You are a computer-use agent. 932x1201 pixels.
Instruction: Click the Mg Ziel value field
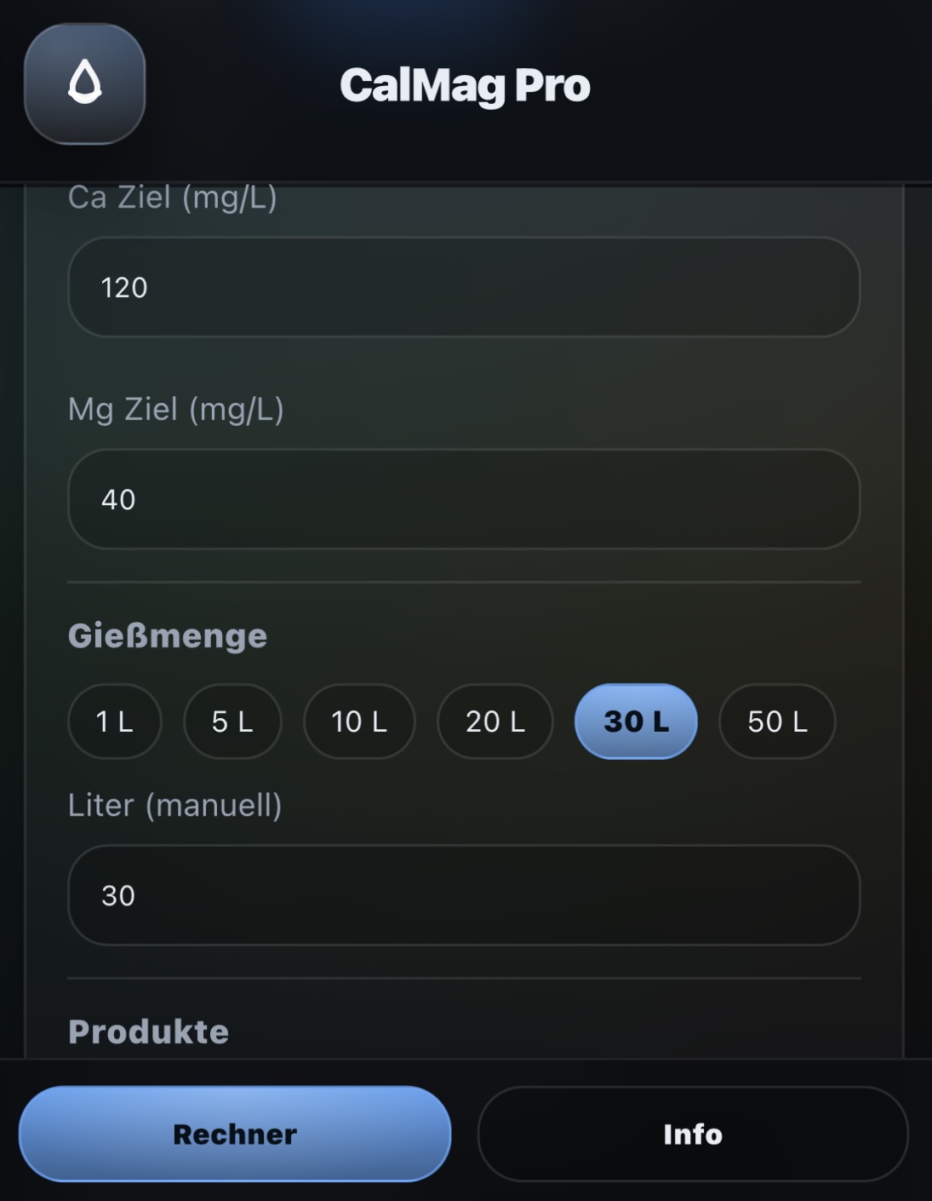(464, 499)
